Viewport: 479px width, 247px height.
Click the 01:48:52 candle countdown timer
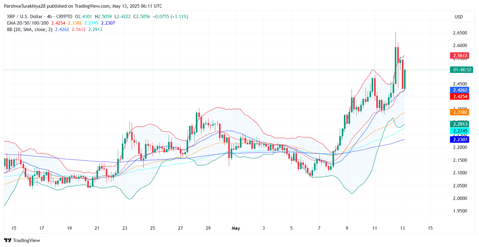click(x=462, y=70)
